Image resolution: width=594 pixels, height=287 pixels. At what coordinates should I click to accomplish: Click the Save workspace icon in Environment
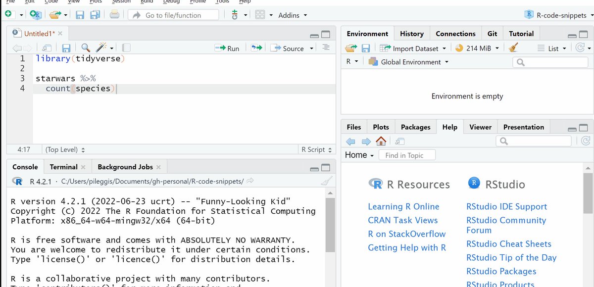366,48
